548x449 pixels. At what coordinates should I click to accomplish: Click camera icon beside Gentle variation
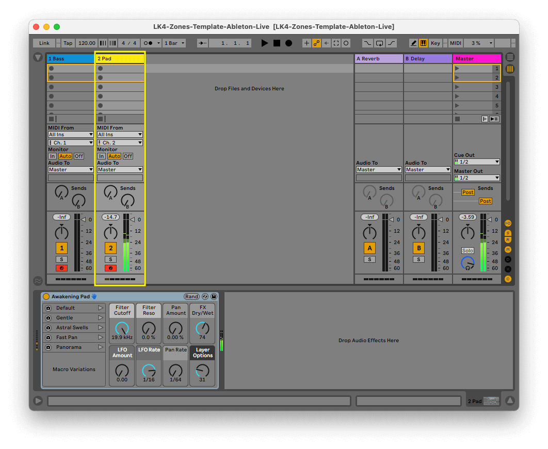[49, 317]
